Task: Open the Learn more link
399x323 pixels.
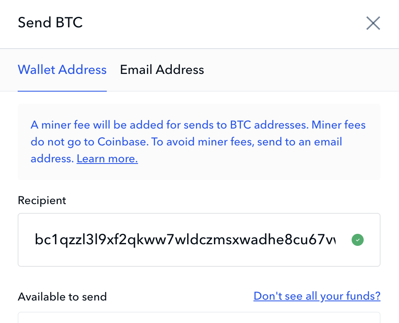Action: click(x=107, y=159)
